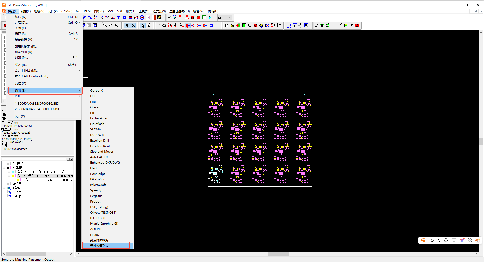Click the text 'T' tool icon

pos(118,18)
